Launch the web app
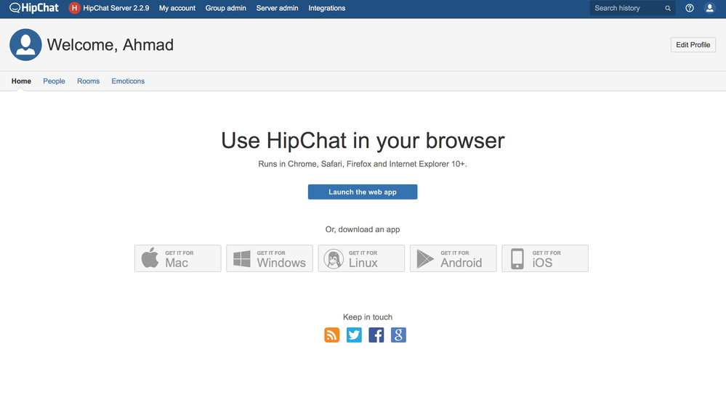Image resolution: width=726 pixels, height=418 pixels. (363, 192)
